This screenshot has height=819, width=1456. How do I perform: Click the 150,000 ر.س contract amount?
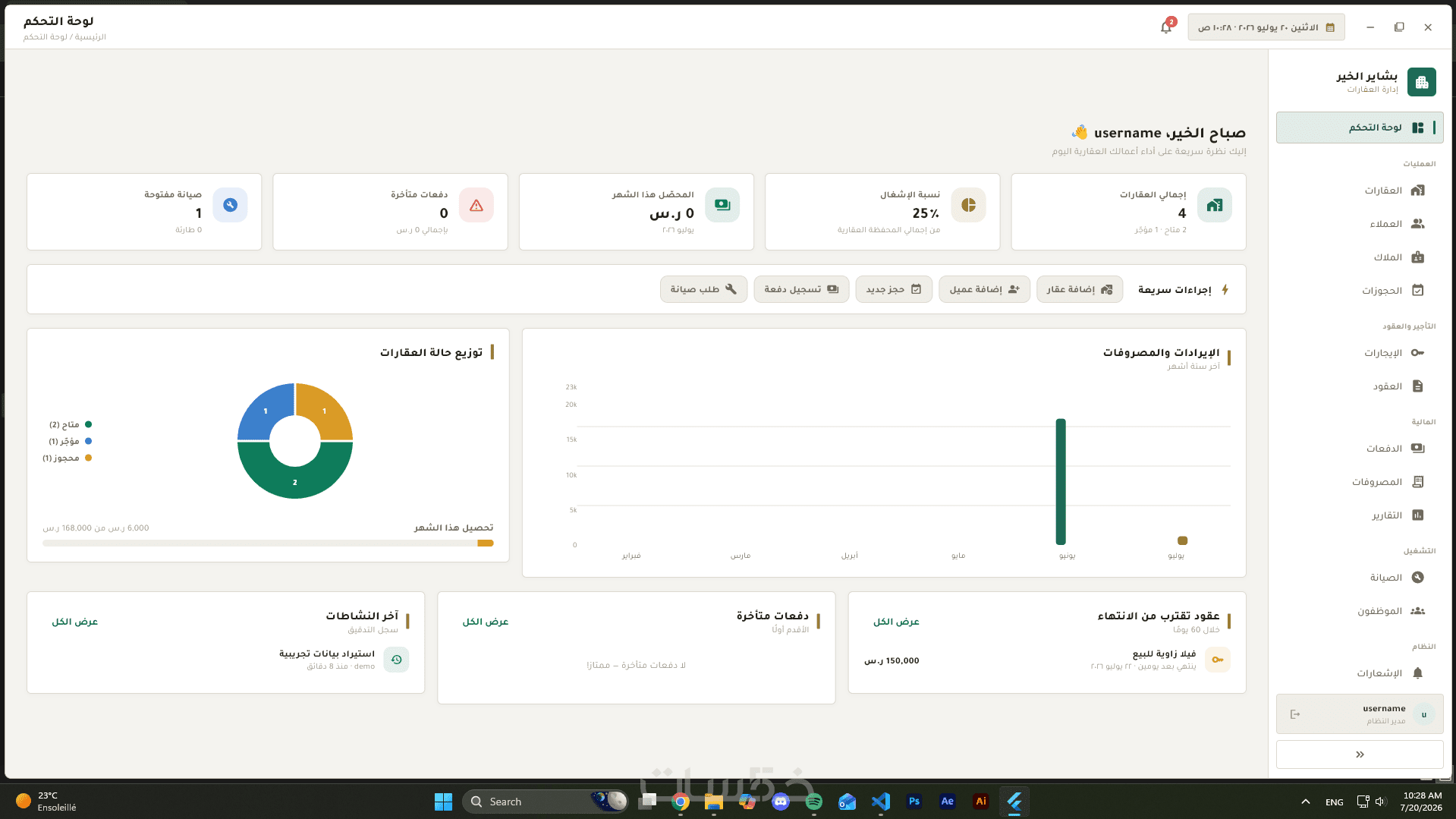[892, 660]
